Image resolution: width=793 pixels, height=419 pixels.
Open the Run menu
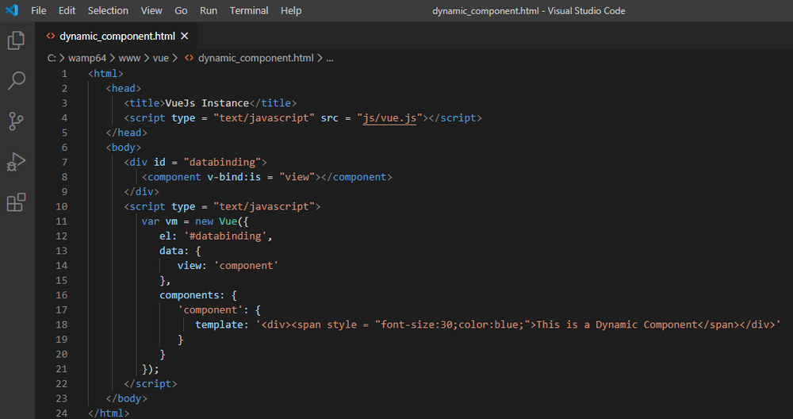[x=209, y=10]
